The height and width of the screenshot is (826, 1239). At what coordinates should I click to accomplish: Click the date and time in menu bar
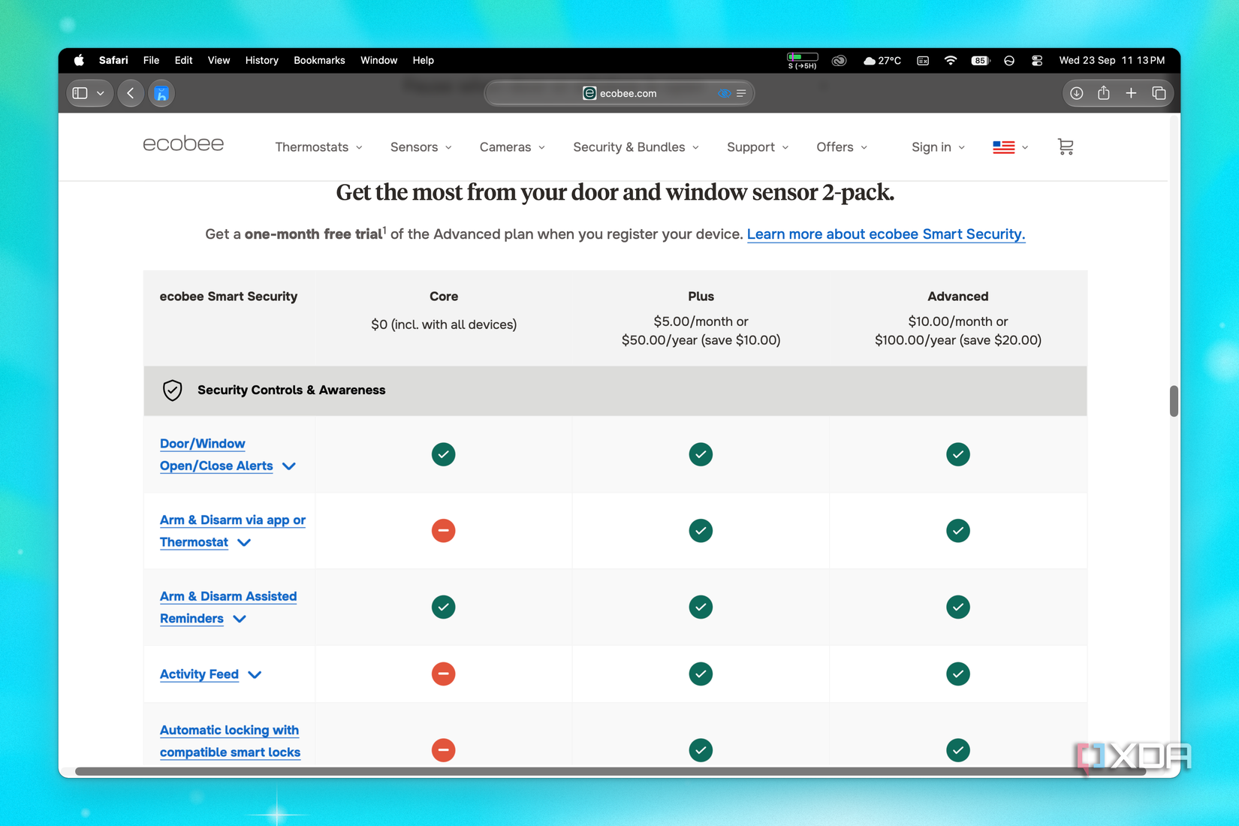1112,60
